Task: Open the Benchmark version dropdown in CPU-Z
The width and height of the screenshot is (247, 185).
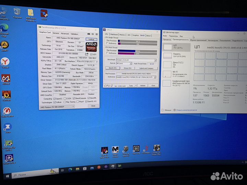Action: pyautogui.click(x=136, y=60)
